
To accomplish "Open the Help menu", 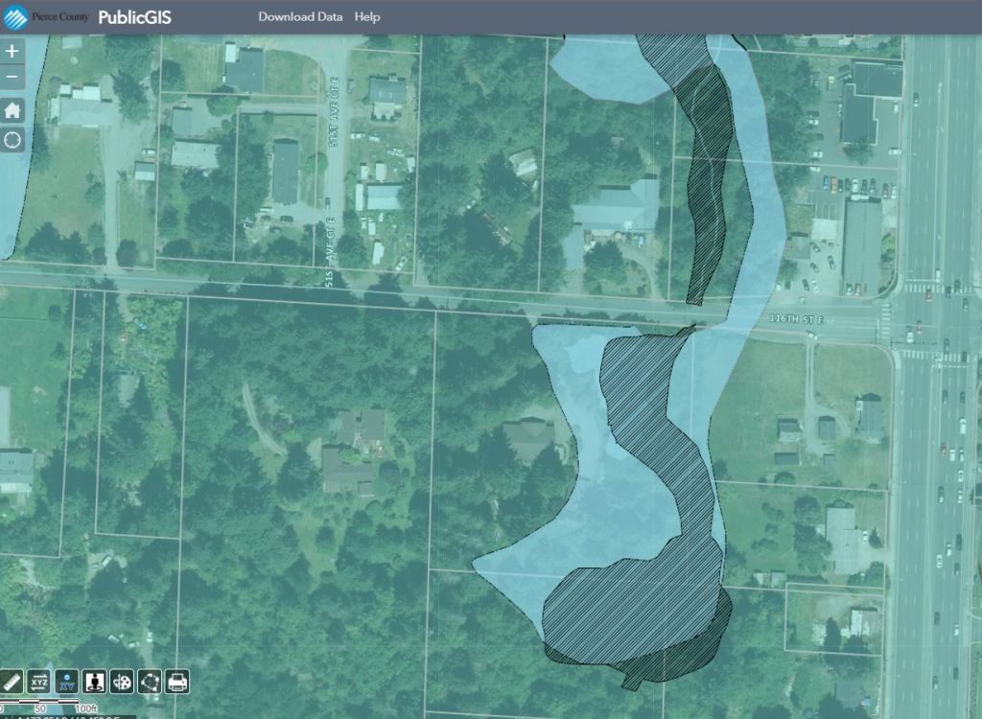I will (367, 16).
